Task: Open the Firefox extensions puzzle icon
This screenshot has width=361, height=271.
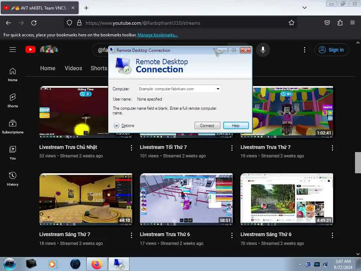Action: point(340,23)
